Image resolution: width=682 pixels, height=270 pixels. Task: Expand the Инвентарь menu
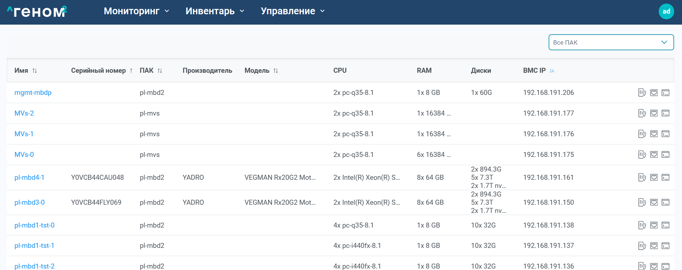[x=215, y=11]
